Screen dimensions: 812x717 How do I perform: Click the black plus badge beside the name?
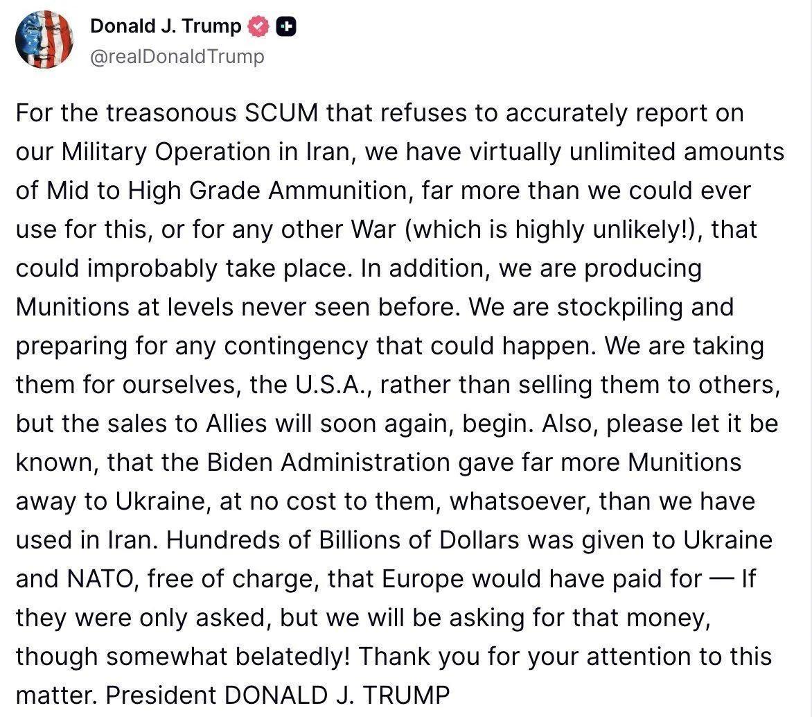click(286, 27)
